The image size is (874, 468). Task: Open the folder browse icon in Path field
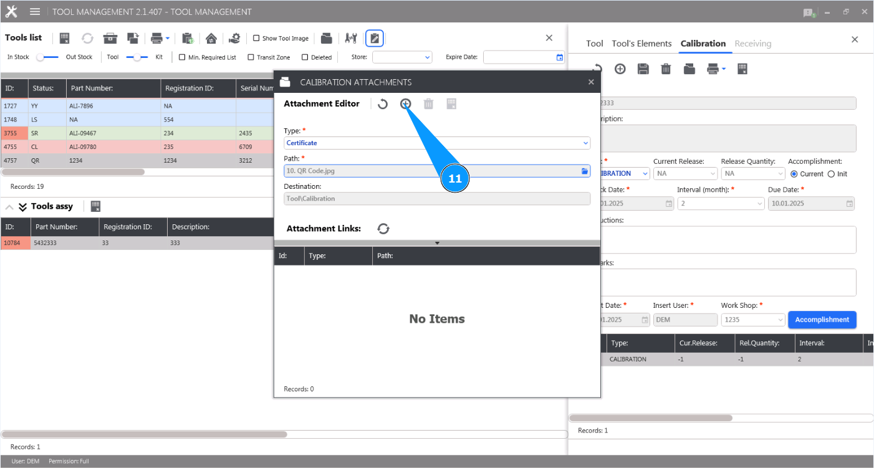[584, 170]
